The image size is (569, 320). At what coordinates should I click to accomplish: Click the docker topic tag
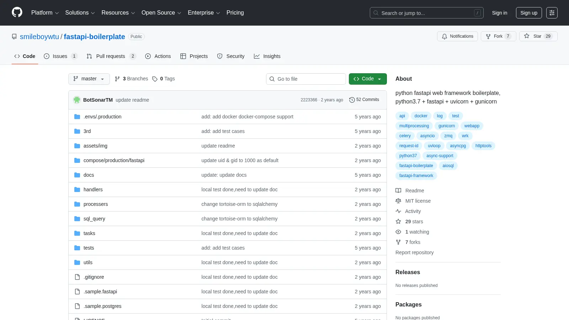pos(421,116)
